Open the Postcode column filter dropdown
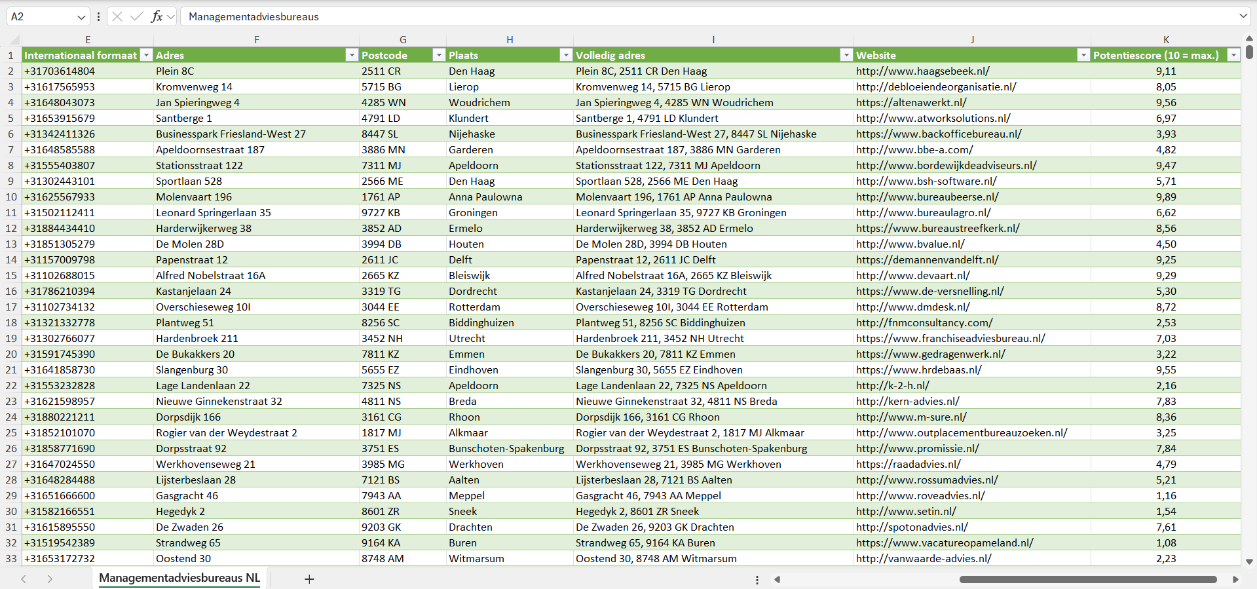Image resolution: width=1257 pixels, height=589 pixels. coord(439,55)
